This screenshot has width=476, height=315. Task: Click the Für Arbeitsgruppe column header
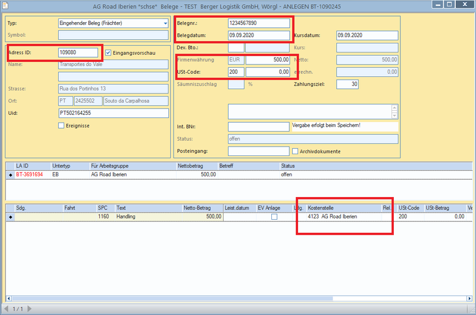133,166
